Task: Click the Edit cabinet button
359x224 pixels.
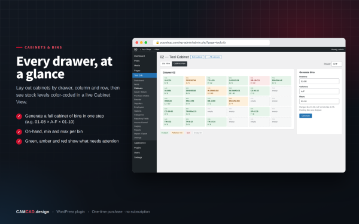Action: [x=197, y=57]
